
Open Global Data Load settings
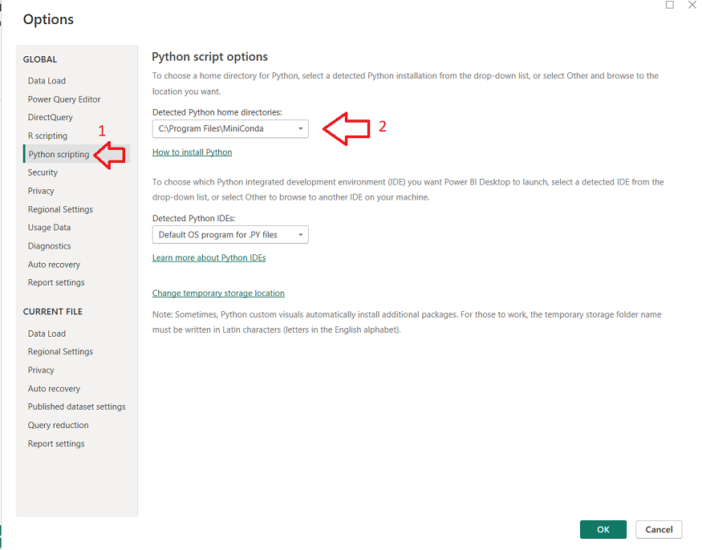[47, 80]
